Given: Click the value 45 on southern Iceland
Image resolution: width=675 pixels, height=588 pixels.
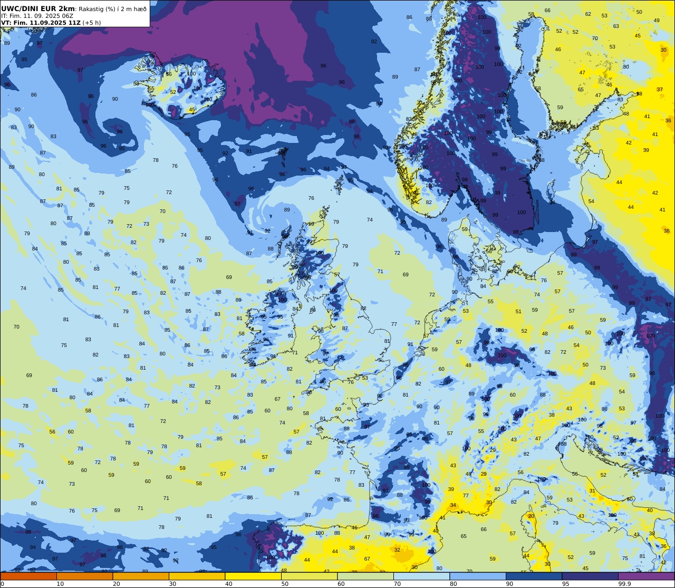Looking at the screenshot, I should coord(192,110).
